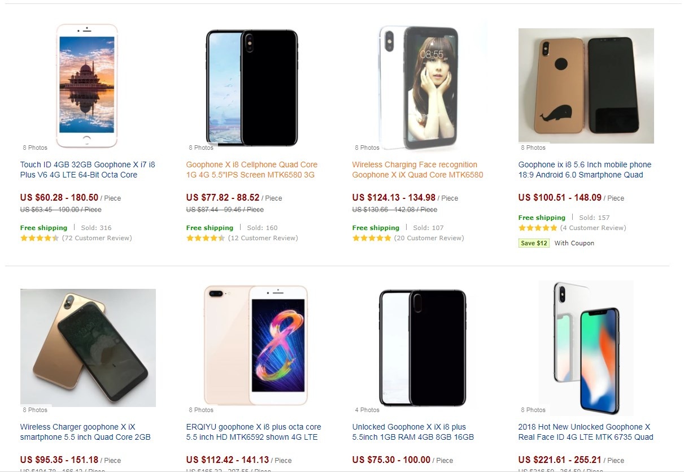Image resolution: width=684 pixels, height=472 pixels.
Task: View the 12 Customer Review page
Action: pos(263,238)
